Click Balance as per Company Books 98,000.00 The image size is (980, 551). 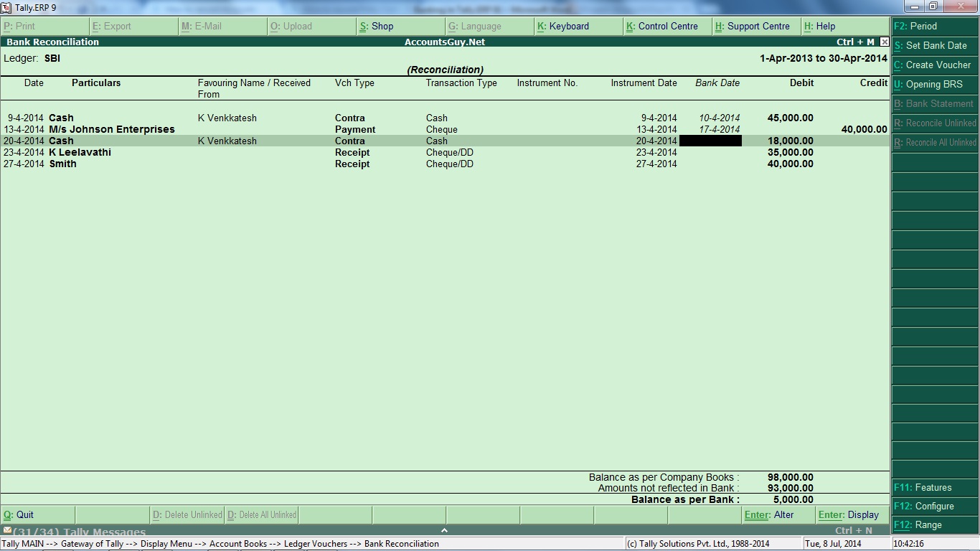(790, 477)
